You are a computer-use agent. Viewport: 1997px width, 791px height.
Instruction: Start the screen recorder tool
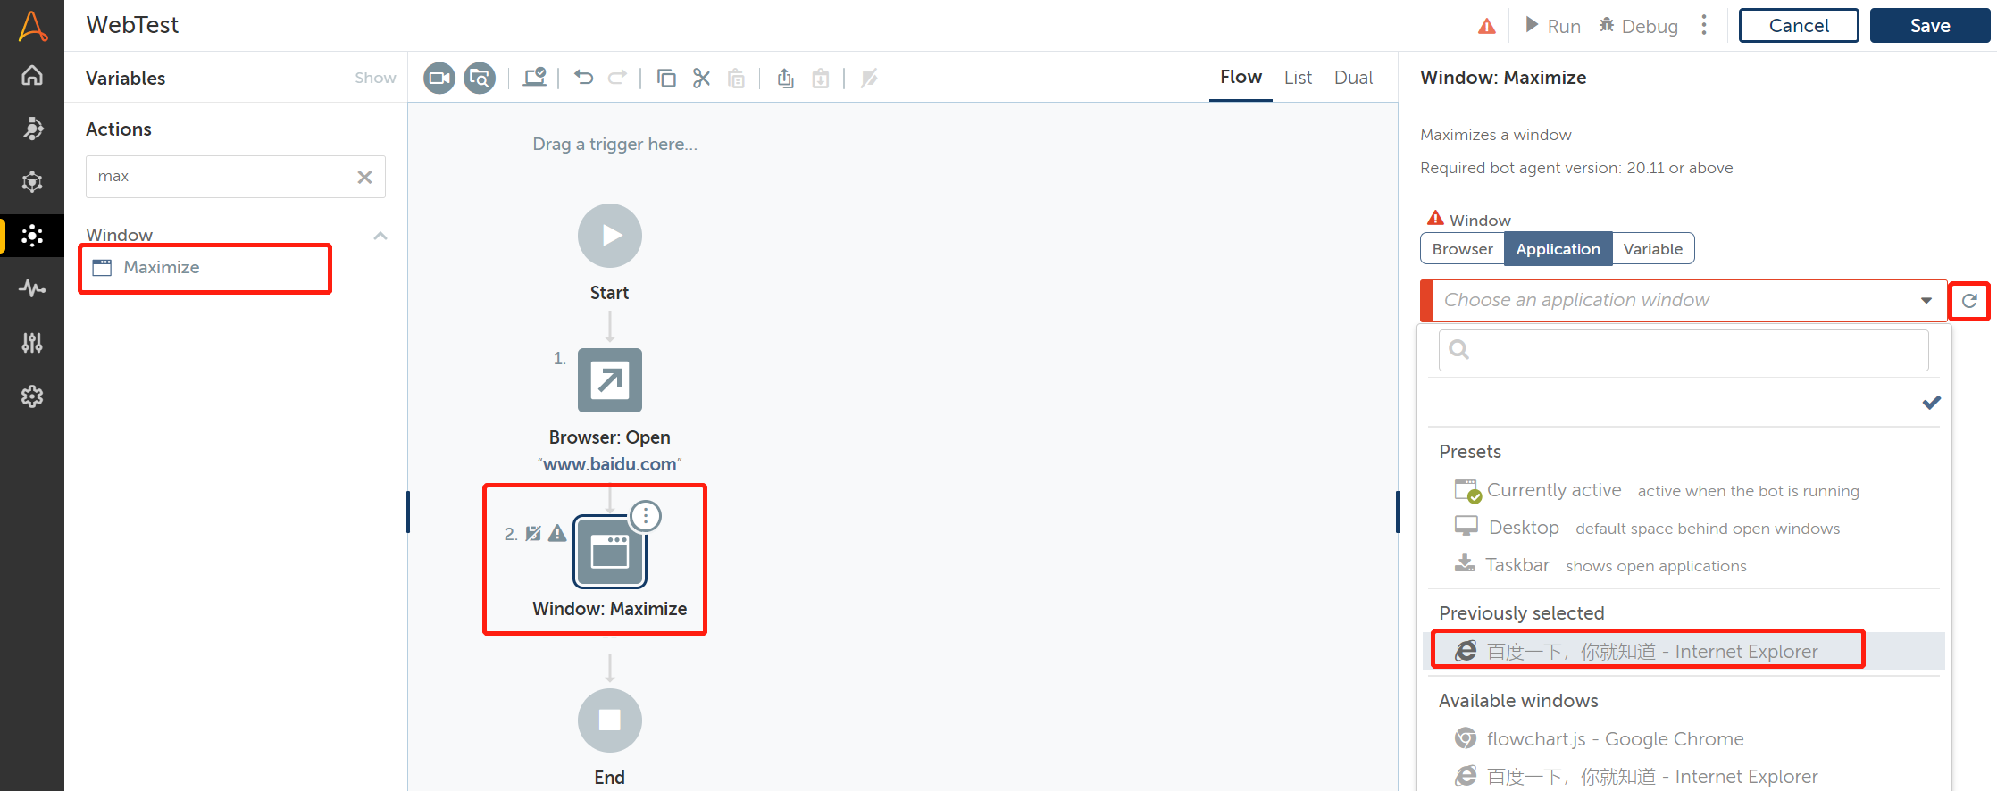point(439,79)
